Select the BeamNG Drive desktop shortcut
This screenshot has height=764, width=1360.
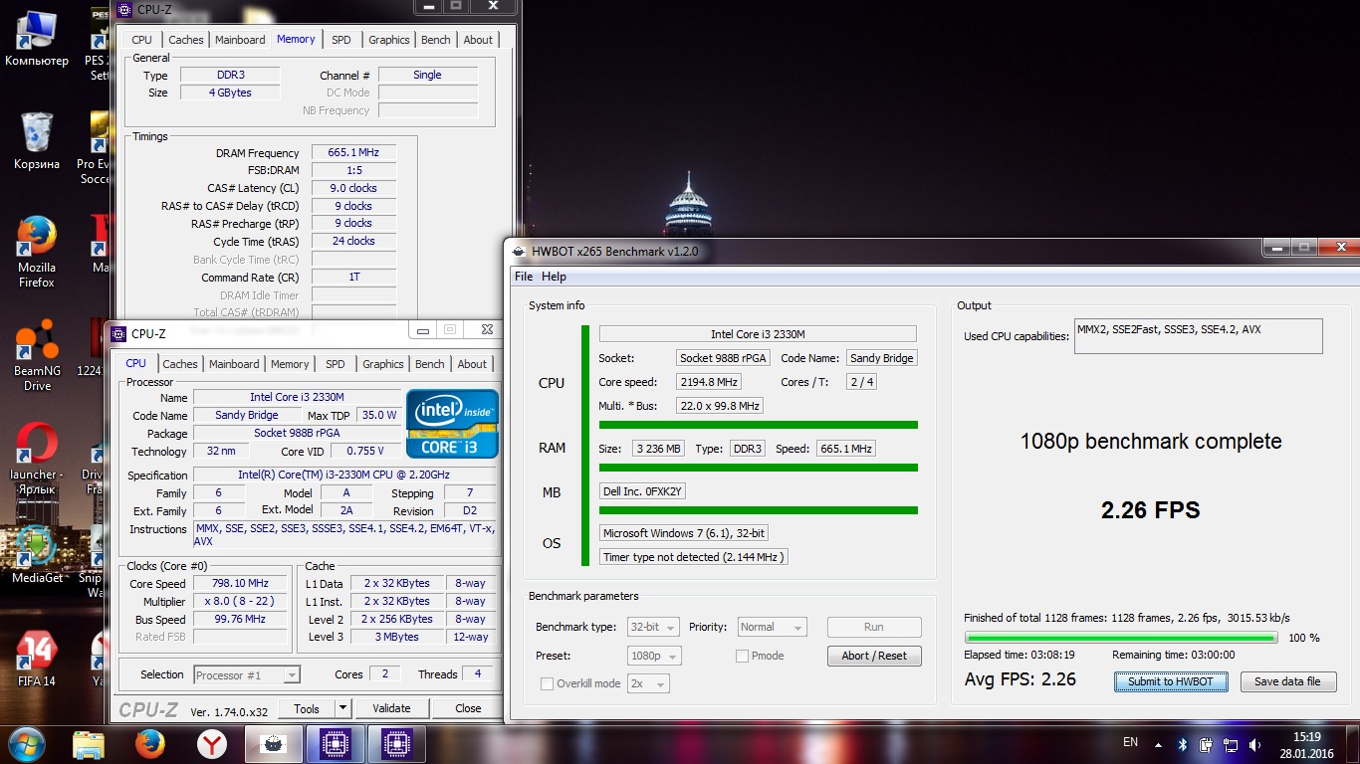tap(36, 355)
